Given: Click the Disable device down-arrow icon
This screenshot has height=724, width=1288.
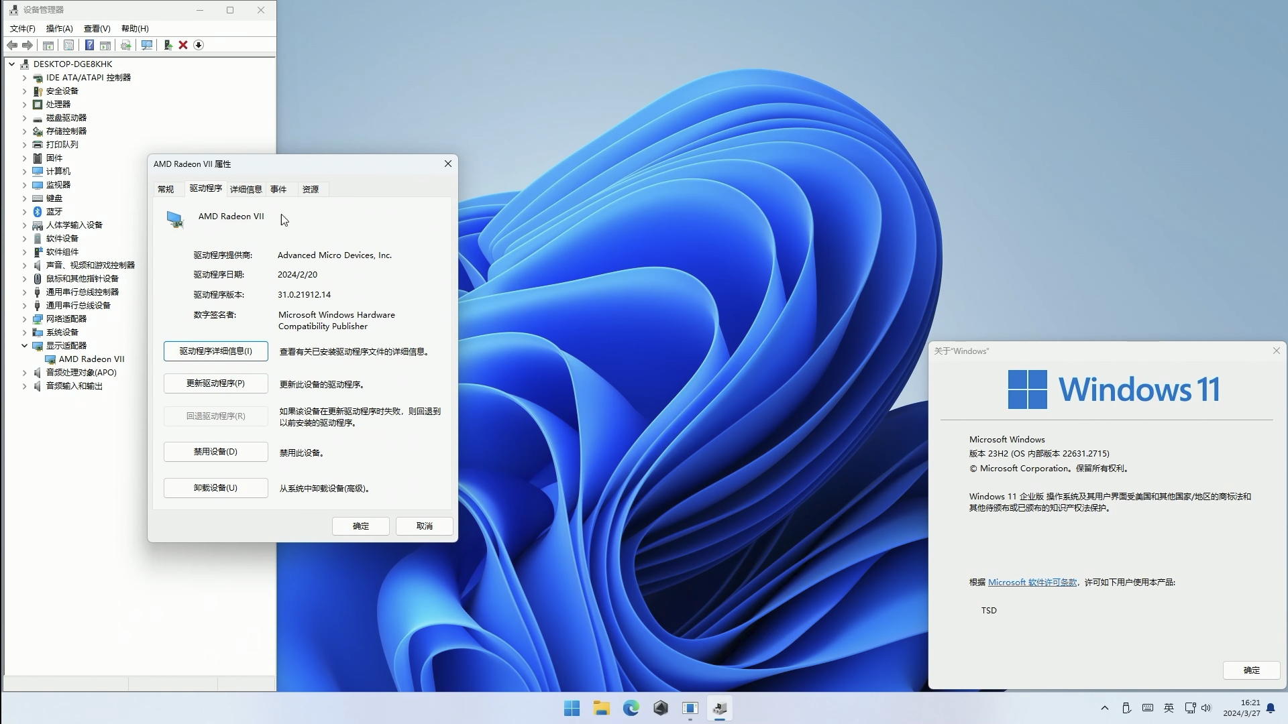Looking at the screenshot, I should 199,45.
